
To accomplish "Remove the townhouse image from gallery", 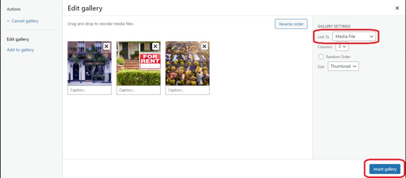I will coord(106,46).
